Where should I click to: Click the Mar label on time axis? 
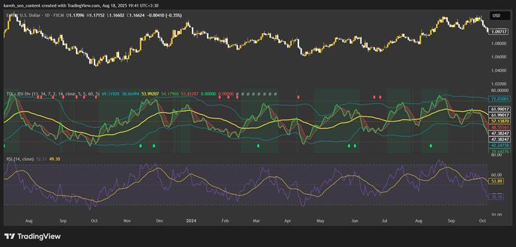click(x=256, y=221)
